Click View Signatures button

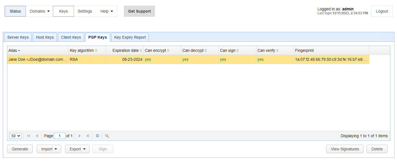point(345,149)
